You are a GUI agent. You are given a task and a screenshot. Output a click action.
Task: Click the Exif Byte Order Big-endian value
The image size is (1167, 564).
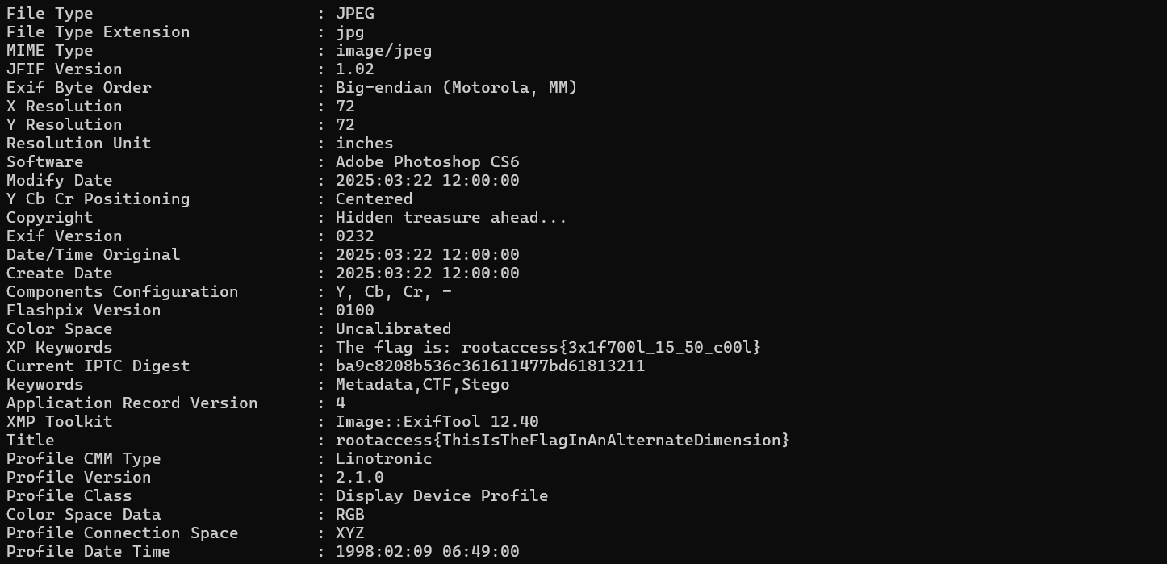456,87
